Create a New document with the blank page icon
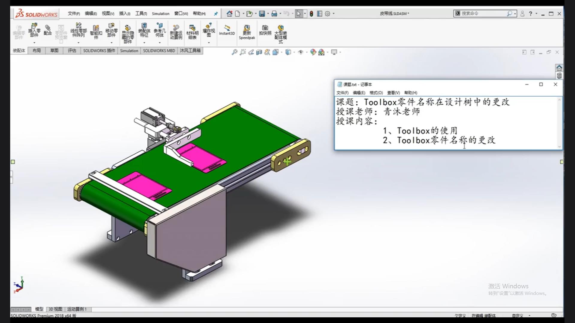 (x=237, y=14)
